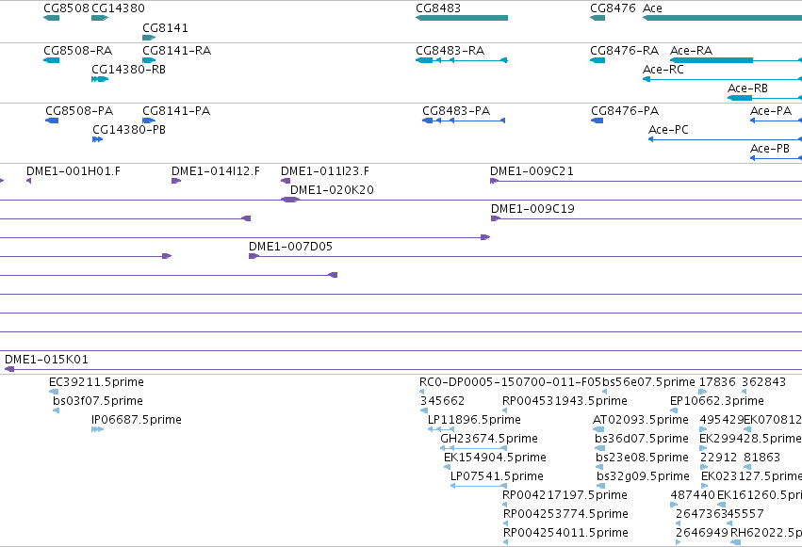Select the 2646949 EST label
This screenshot has height=547, width=802.
[x=702, y=533]
